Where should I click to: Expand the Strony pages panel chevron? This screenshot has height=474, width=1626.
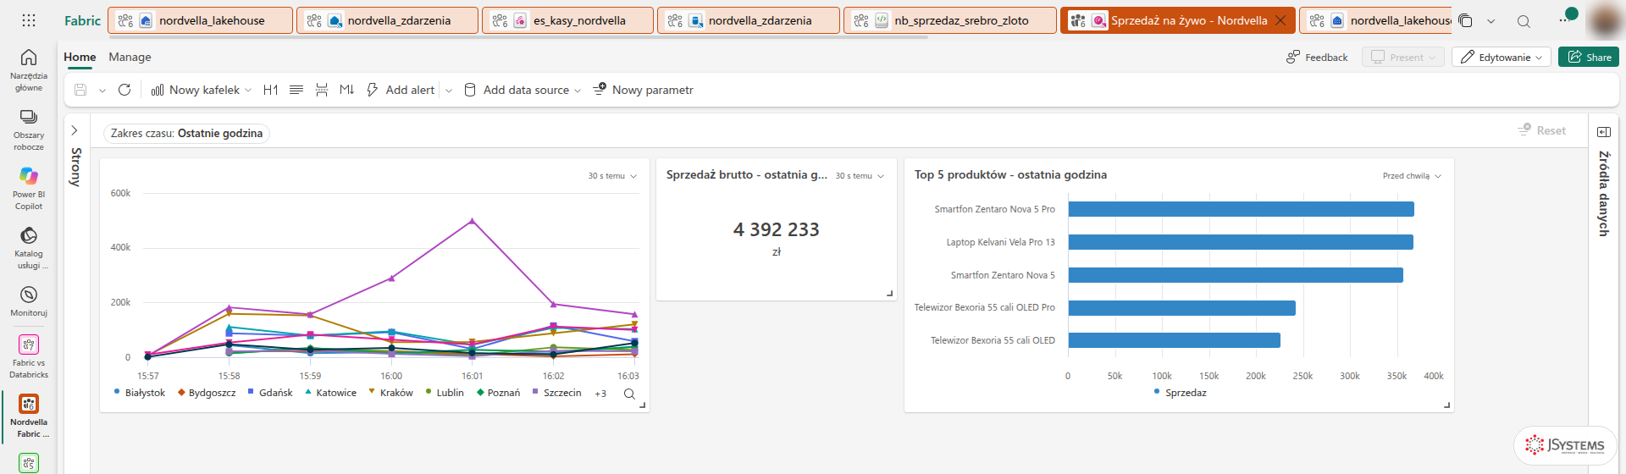click(x=75, y=130)
